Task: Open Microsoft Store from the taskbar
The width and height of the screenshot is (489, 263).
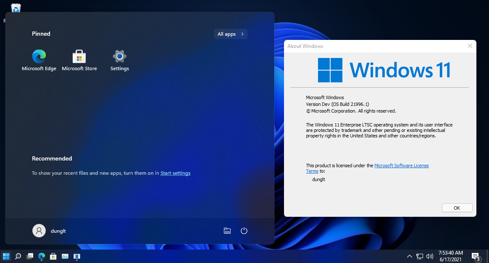Action: click(x=53, y=256)
